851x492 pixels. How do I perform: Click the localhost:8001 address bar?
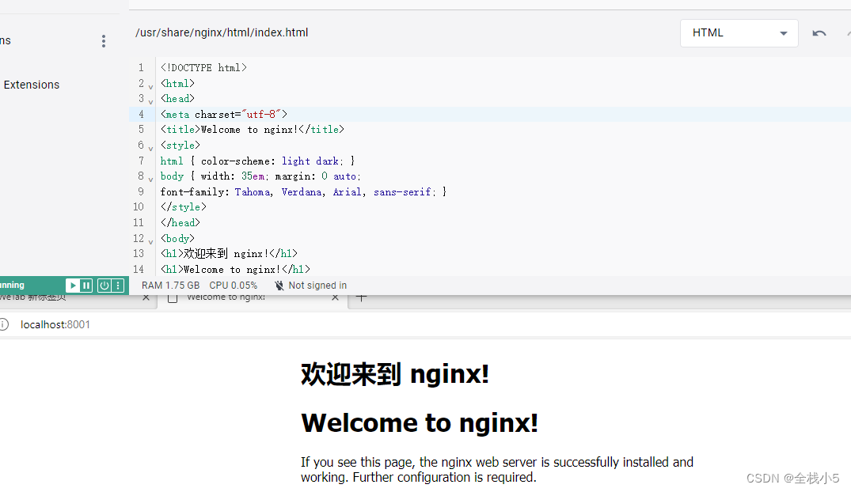55,324
